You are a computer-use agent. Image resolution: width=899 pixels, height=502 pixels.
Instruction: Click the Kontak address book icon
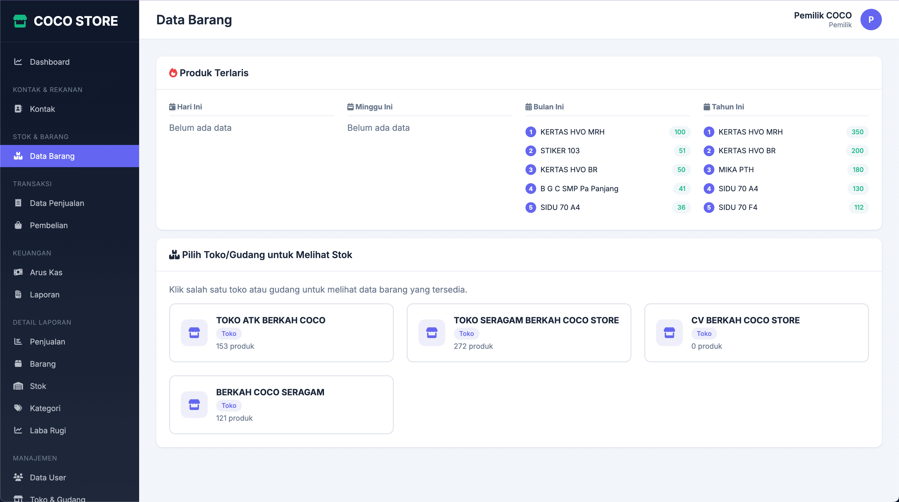pos(18,109)
